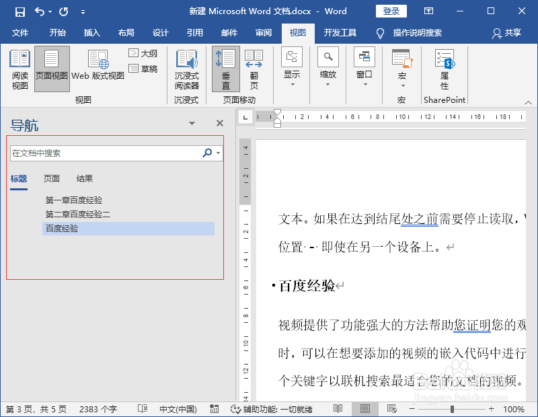Click the 在文档中搜索 search field
Image resolution: width=538 pixels, height=417 pixels.
(105, 153)
